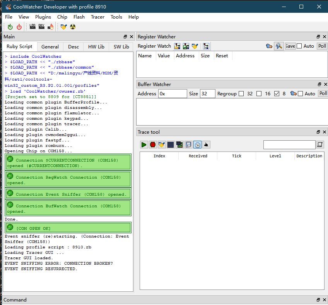
Task: Click the radiation symbol toolbar icon
Action: (73, 27)
